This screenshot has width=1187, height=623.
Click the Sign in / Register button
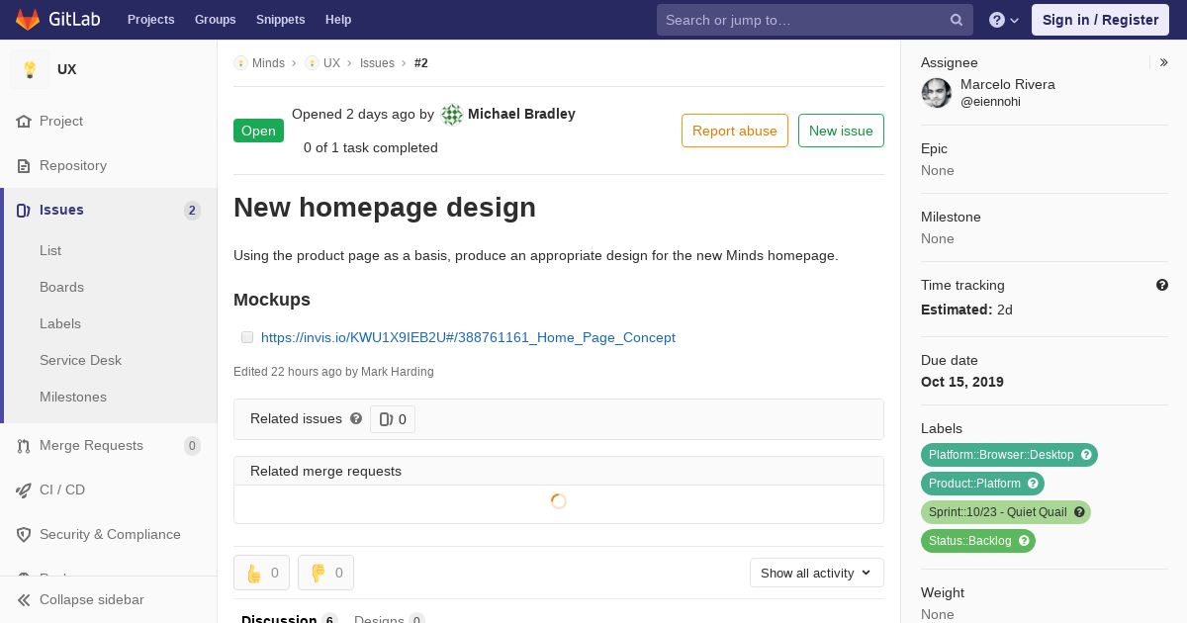(x=1100, y=20)
